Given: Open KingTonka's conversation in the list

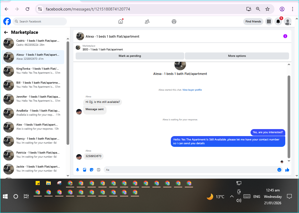Looking at the screenshot, I should (33, 71).
